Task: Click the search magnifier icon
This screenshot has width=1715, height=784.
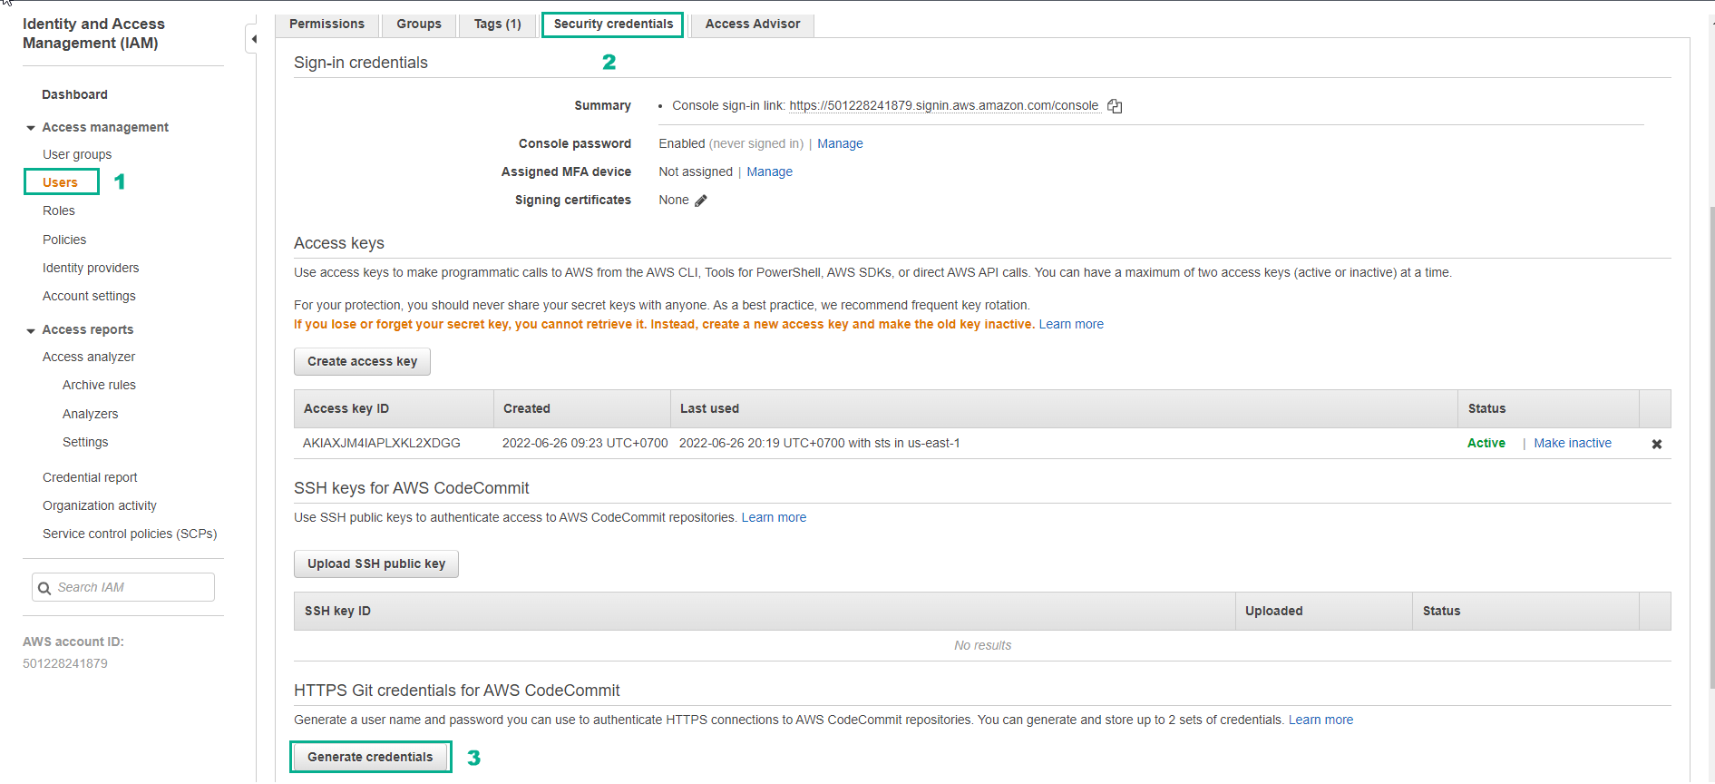Action: click(x=44, y=588)
